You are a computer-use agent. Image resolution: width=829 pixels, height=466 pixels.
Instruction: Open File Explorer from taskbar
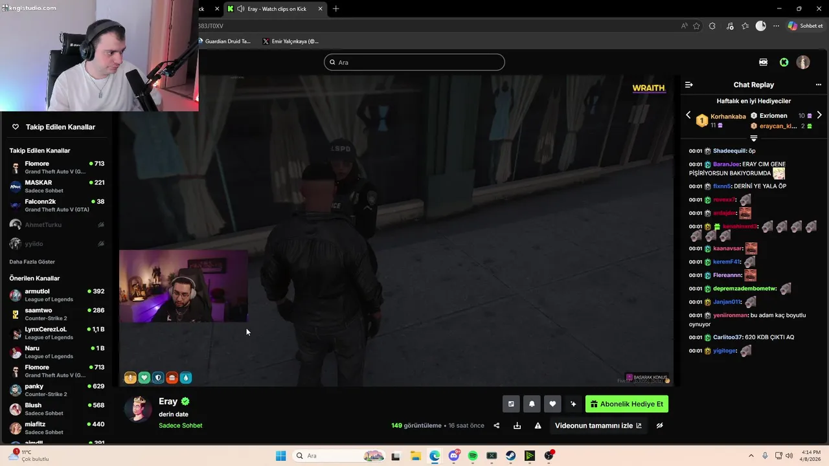tap(415, 456)
